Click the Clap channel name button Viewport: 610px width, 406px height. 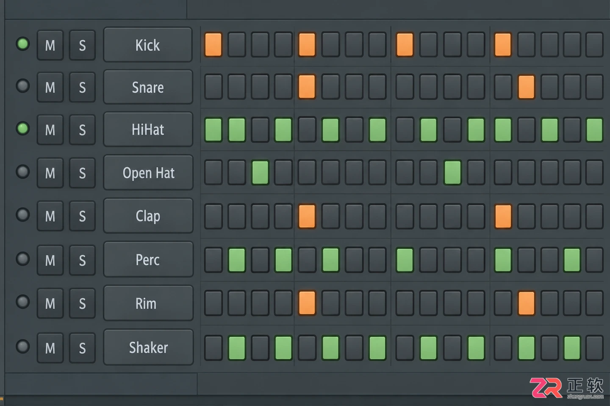point(148,216)
